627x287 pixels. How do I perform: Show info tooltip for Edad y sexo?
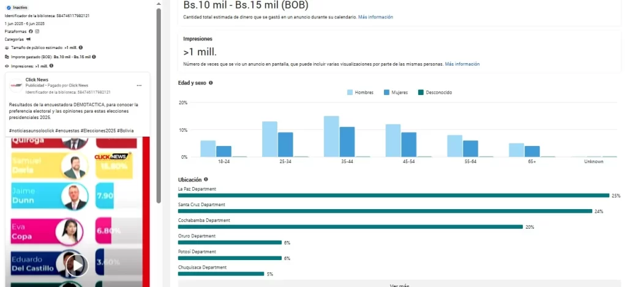(x=211, y=83)
